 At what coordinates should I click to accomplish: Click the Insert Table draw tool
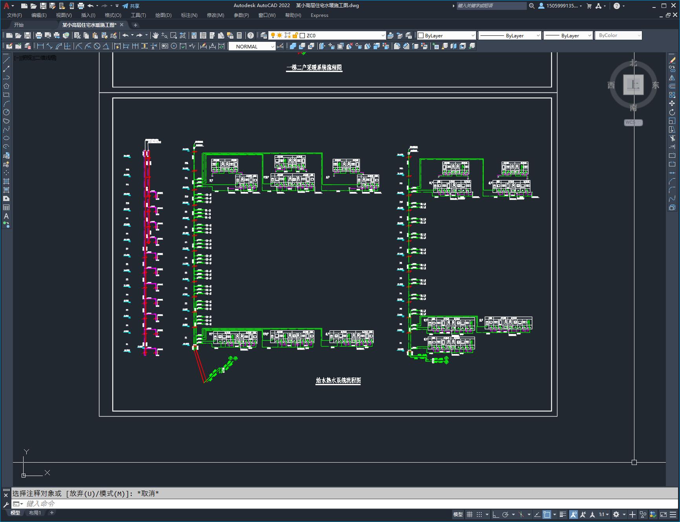pos(6,207)
